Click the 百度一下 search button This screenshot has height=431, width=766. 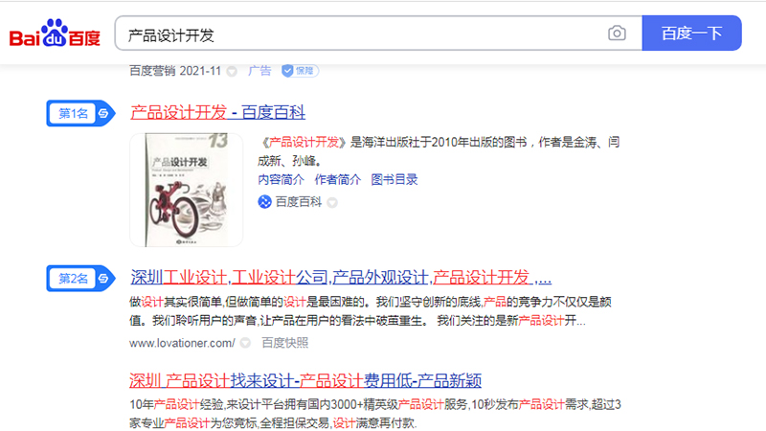coord(691,34)
